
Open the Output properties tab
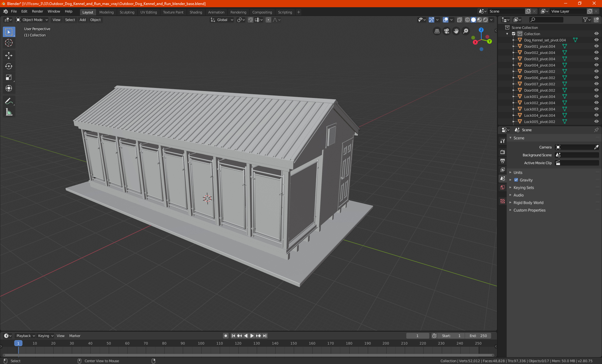503,161
